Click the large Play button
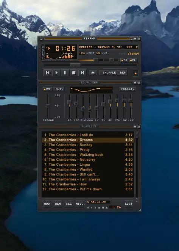The width and height of the screenshot is (179, 251). (56, 73)
